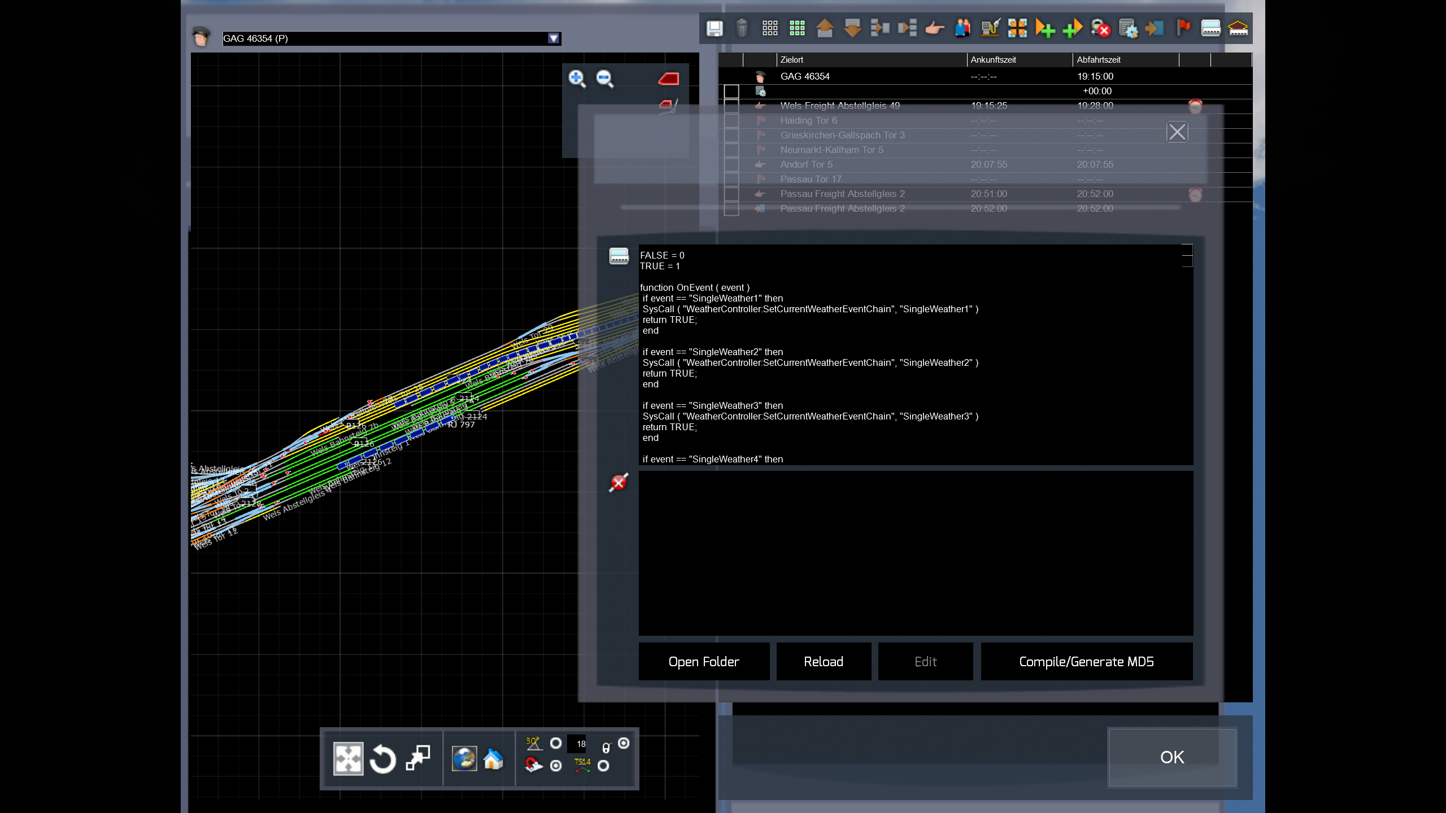Viewport: 1446px width, 813px height.
Task: Click the red flag waypoint icon
Action: (x=1183, y=27)
